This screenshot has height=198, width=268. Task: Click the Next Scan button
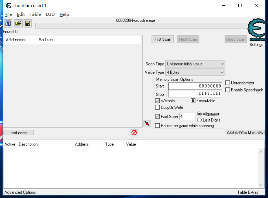[x=188, y=39]
